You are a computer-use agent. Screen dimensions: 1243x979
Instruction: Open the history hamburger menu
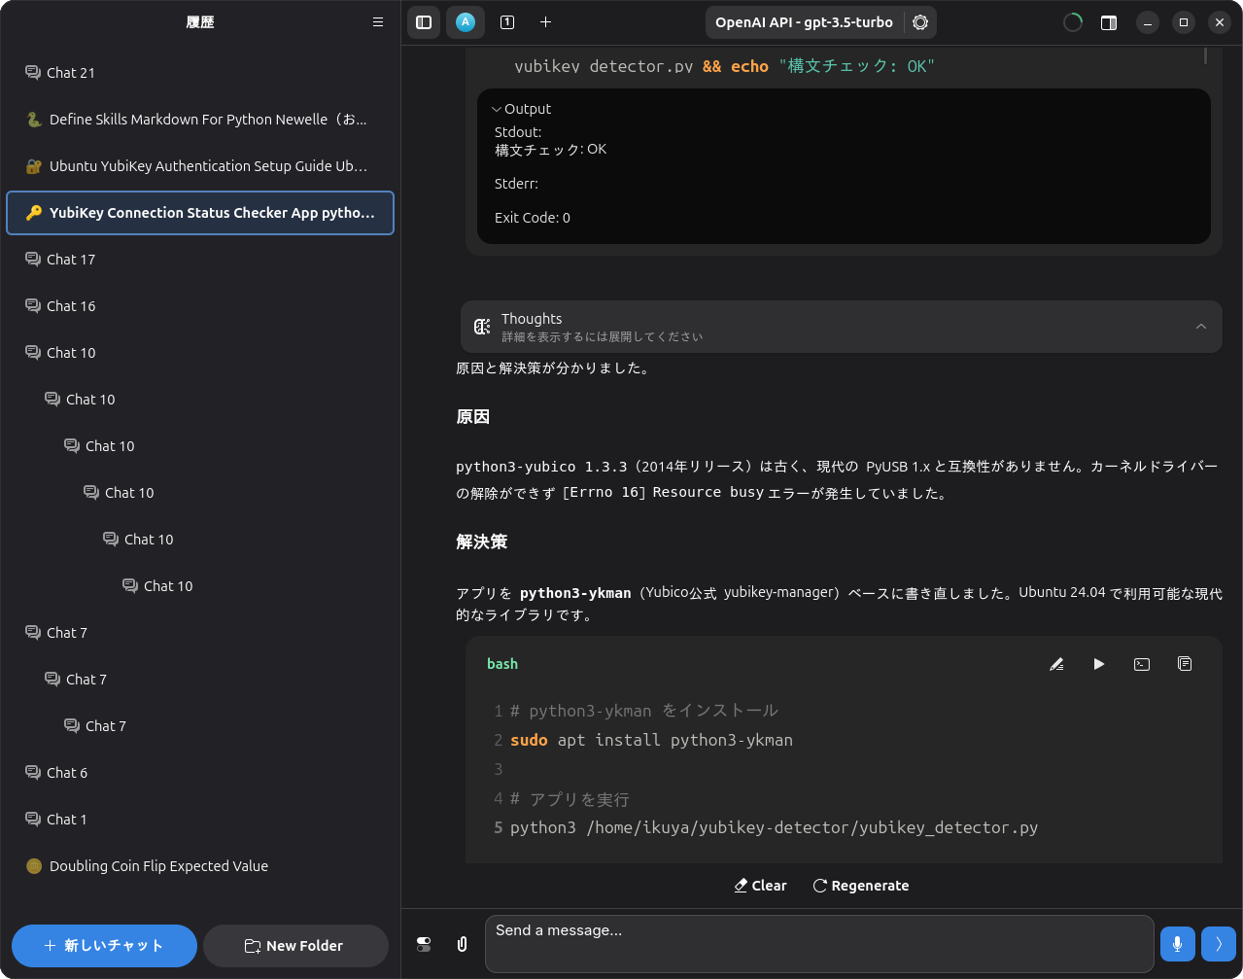tap(378, 21)
